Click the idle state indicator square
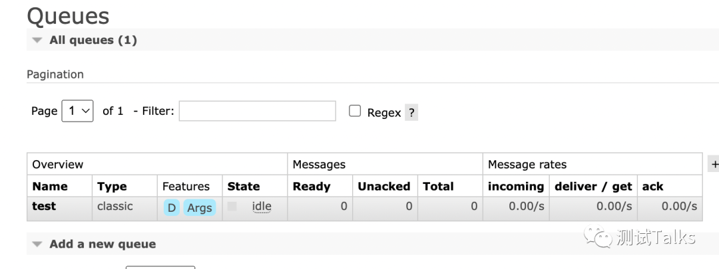The width and height of the screenshot is (719, 269). 232,207
